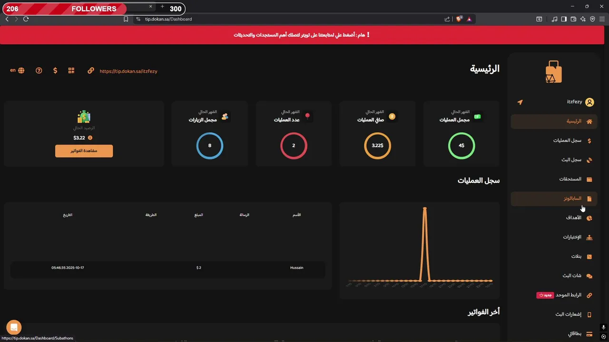The width and height of the screenshot is (609, 342).
Task: Reload the page with the refresh icon
Action: point(26,19)
